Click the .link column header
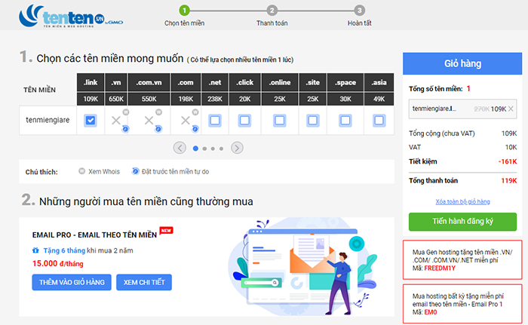 91,82
